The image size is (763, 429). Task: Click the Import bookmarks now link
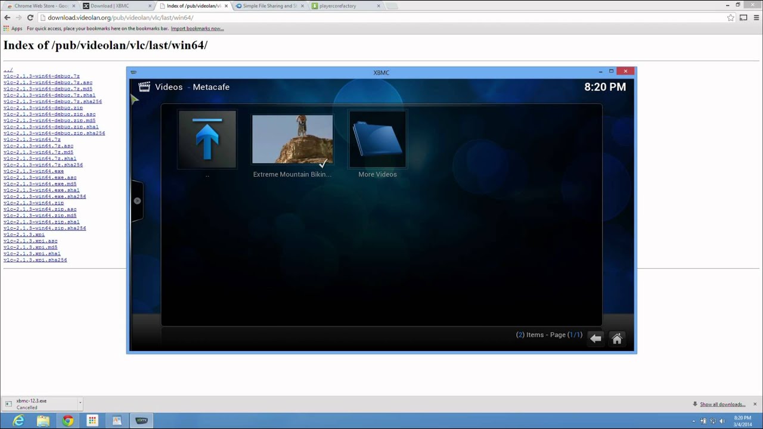197,29
